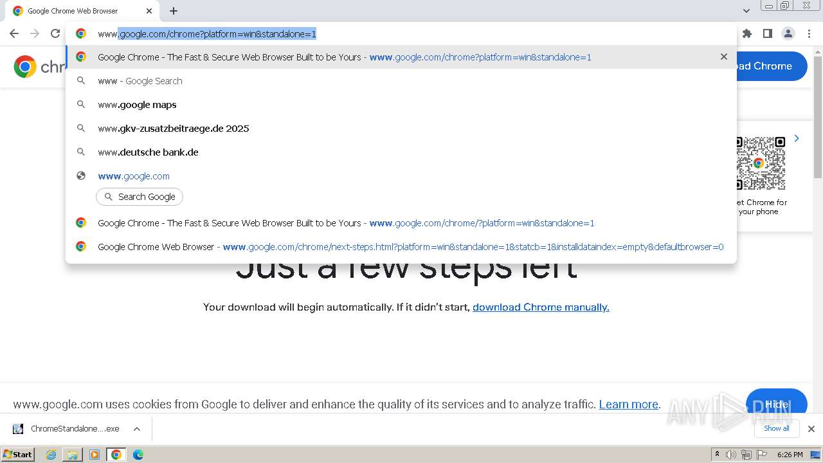Click the Download Chrome button
The height and width of the screenshot is (463, 823).
click(x=772, y=66)
